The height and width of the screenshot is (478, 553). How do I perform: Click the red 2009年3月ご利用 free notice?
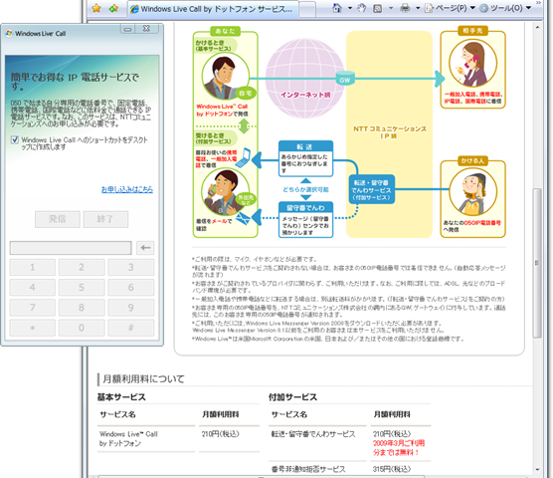(399, 448)
